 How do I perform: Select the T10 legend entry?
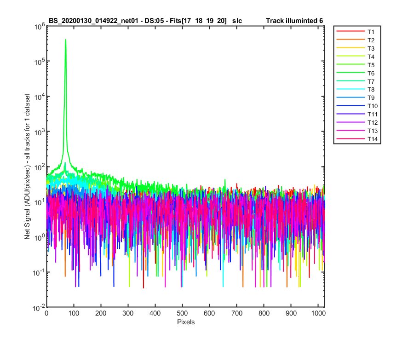click(x=357, y=106)
